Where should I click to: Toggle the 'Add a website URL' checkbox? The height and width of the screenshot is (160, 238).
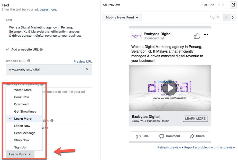point(8,49)
